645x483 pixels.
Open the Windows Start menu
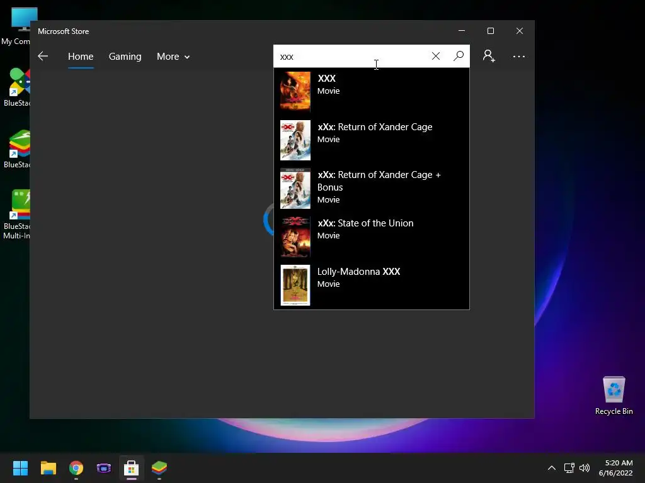[x=20, y=468]
